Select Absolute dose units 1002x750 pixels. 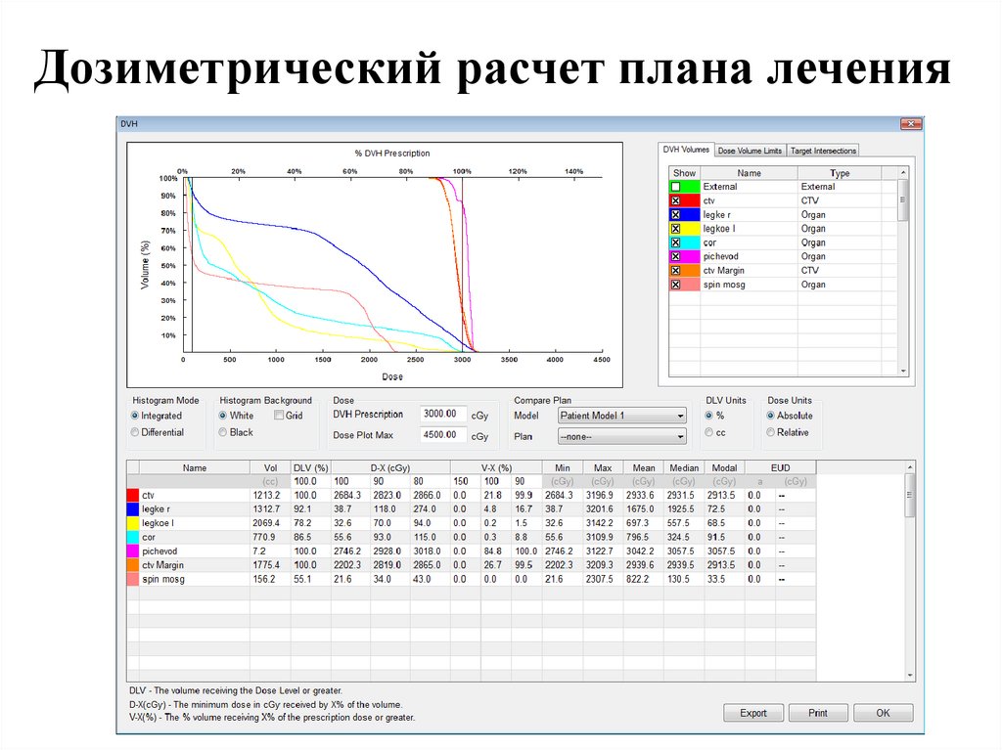pos(771,416)
